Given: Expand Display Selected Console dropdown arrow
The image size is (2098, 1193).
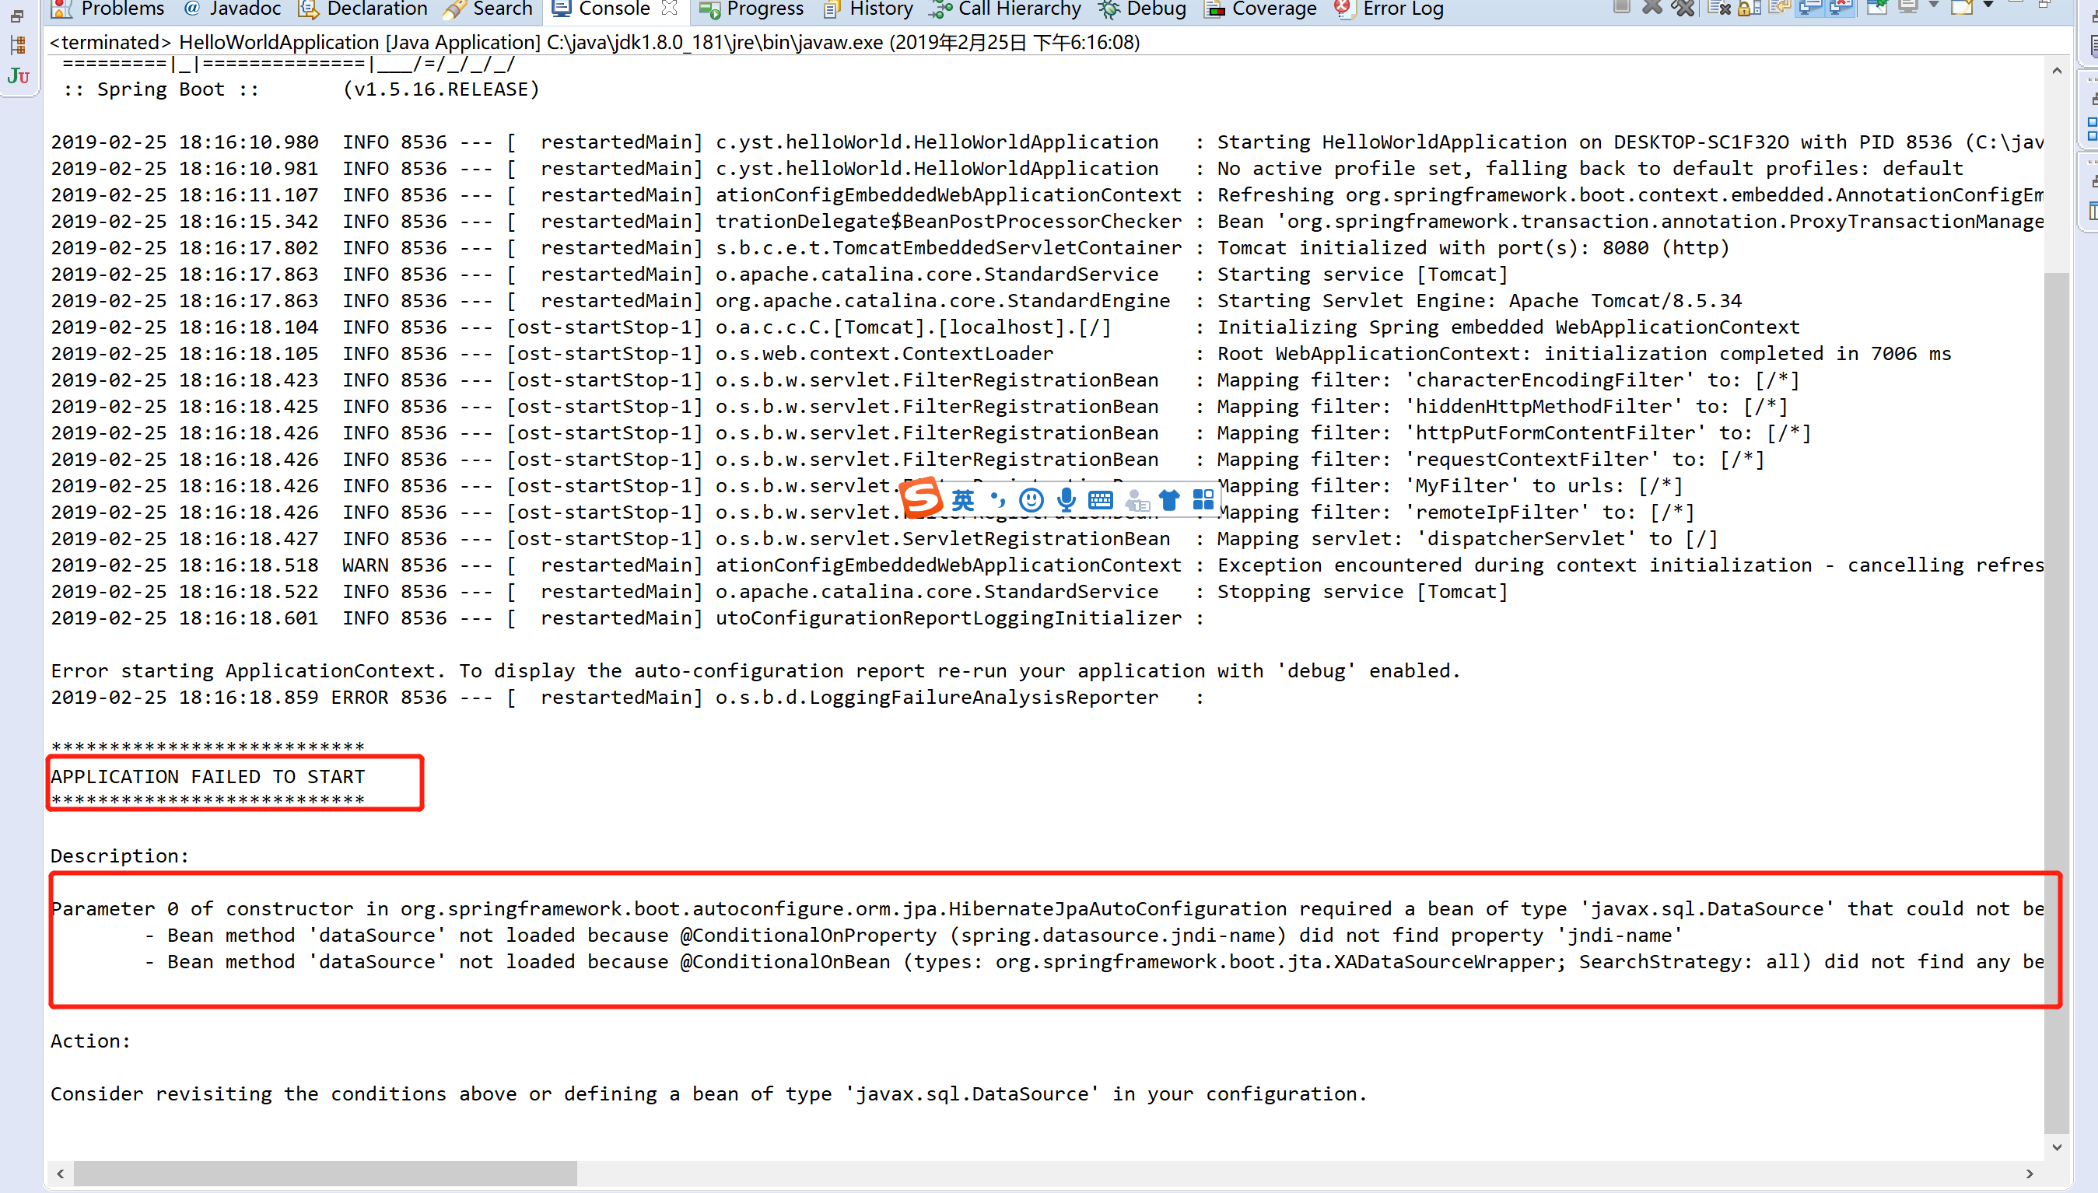Looking at the screenshot, I should point(1933,6).
